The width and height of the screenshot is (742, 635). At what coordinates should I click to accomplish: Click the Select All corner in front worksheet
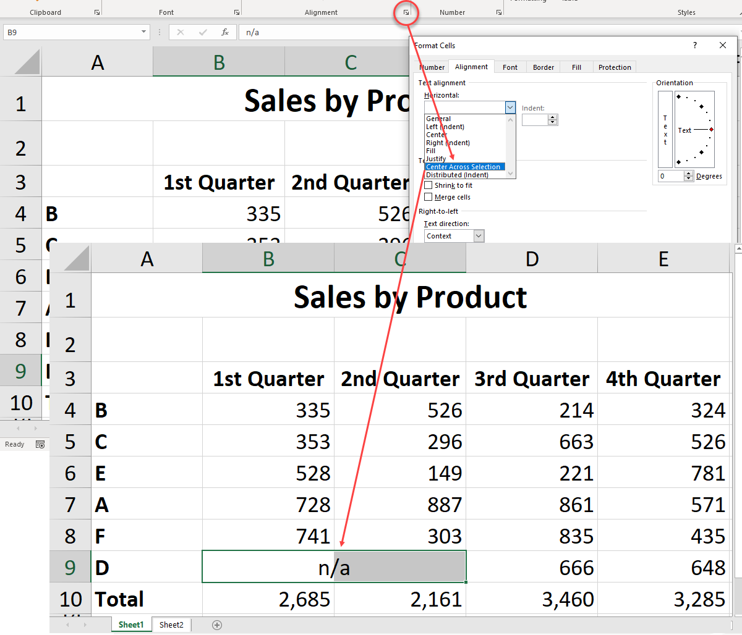[76, 259]
